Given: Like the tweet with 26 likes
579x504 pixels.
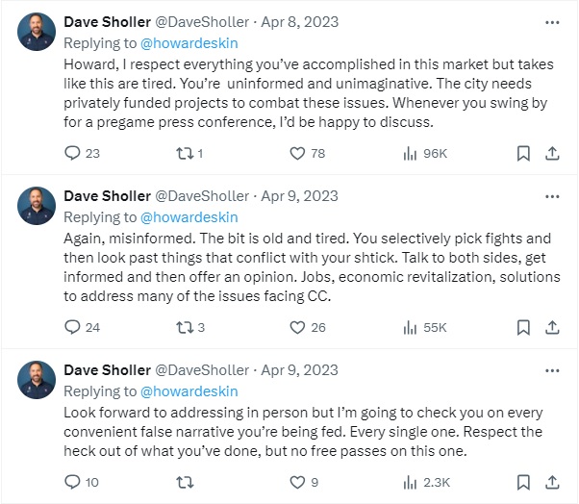Looking at the screenshot, I should tap(297, 327).
